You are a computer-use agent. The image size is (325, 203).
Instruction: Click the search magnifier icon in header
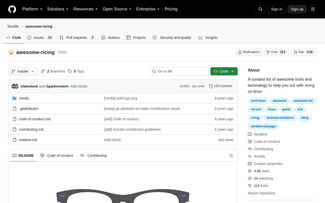pos(261,9)
